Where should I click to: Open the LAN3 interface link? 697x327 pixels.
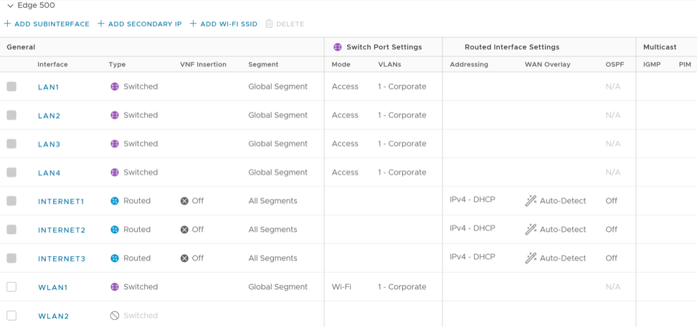click(x=49, y=145)
